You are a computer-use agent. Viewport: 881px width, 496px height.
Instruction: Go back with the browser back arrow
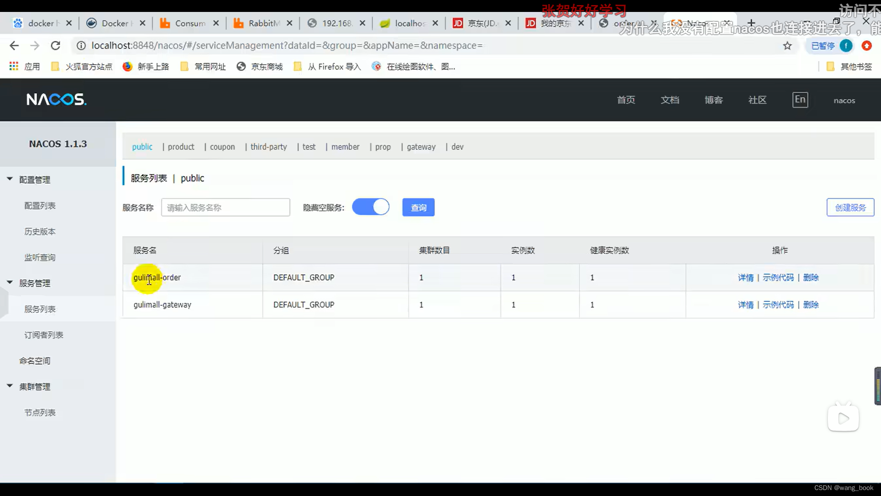coord(14,45)
